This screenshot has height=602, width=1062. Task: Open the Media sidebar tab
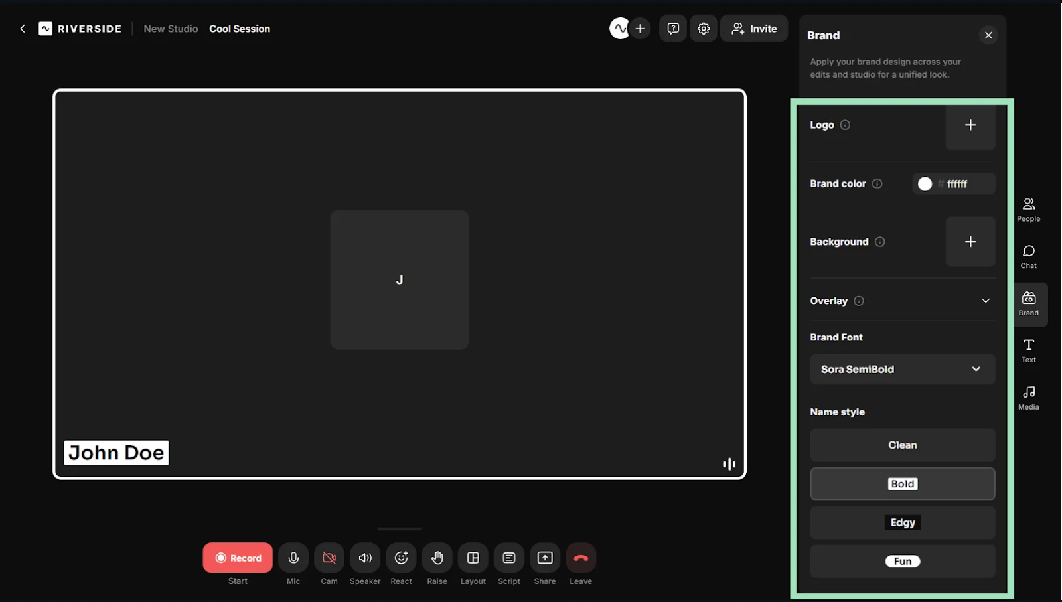click(x=1028, y=398)
